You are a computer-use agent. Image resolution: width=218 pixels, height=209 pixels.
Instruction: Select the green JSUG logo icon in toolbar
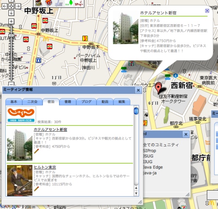[69, 3]
